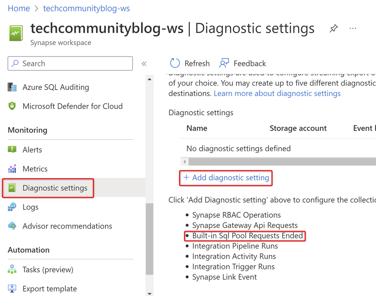Screen dimensions: 376x296
Task: Click 'No diagnostic settings defined' text
Action: (238, 148)
